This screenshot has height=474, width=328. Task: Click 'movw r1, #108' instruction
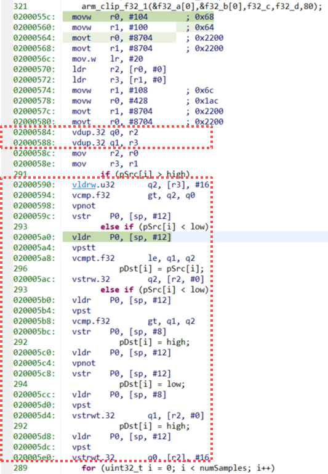pyautogui.click(x=110, y=91)
